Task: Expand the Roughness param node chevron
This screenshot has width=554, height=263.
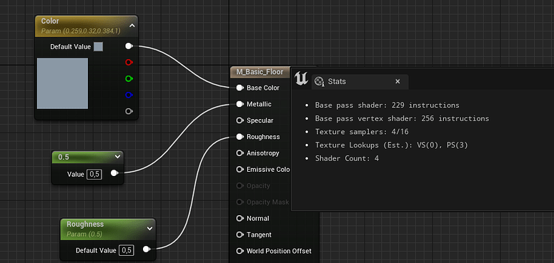Action: 150,229
